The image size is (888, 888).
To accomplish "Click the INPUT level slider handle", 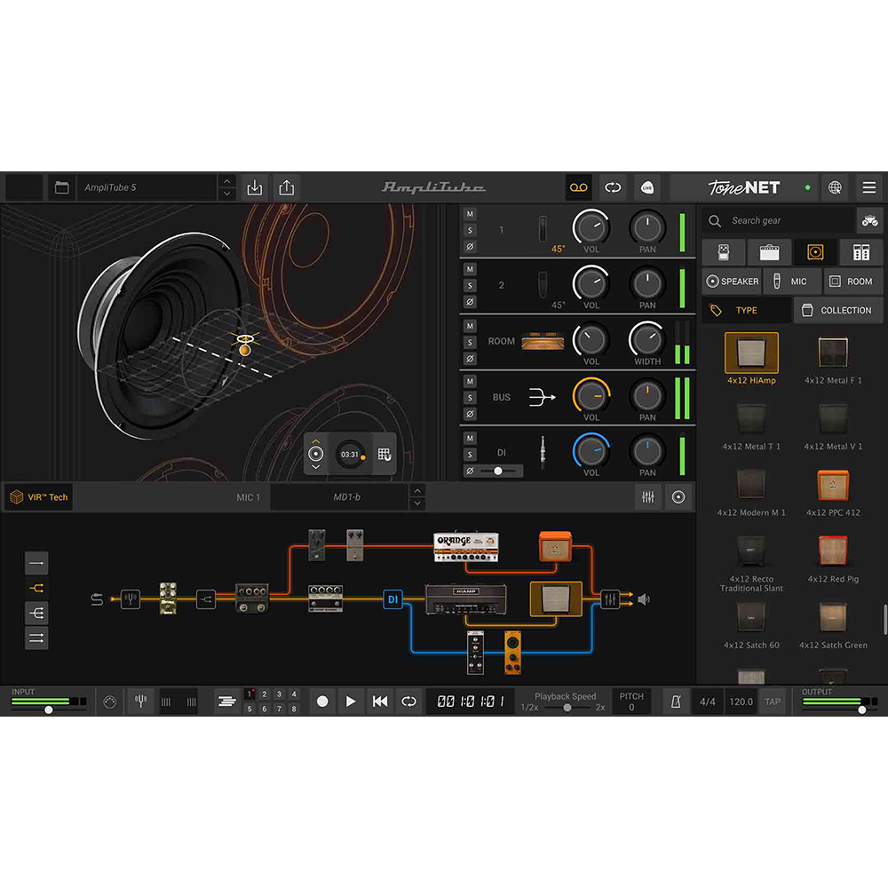I will pos(49,710).
